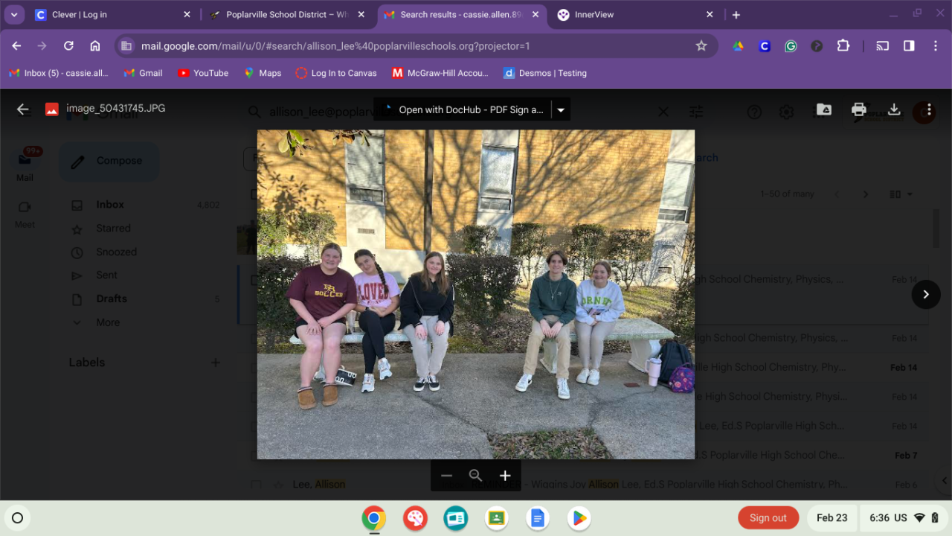Viewport: 952px width, 536px height.
Task: Click the students photo preview
Action: (476, 295)
